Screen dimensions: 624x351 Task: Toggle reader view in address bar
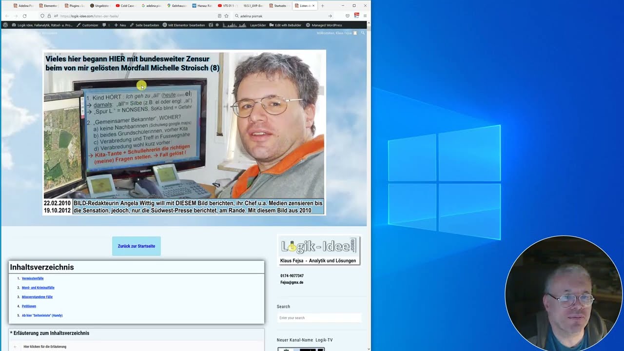(x=219, y=16)
